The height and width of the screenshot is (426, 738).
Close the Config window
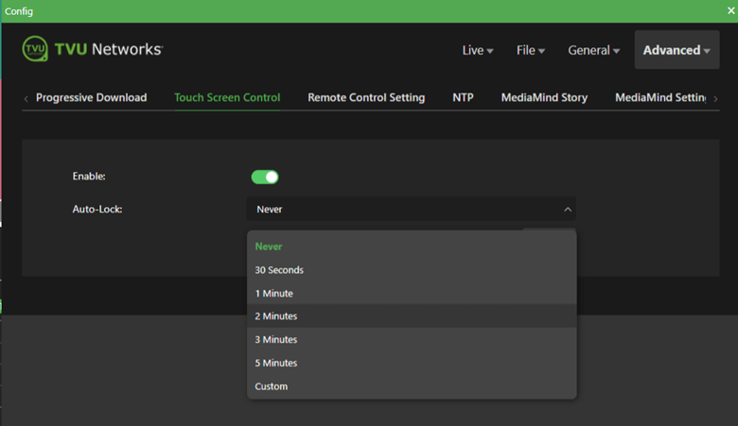click(x=731, y=10)
